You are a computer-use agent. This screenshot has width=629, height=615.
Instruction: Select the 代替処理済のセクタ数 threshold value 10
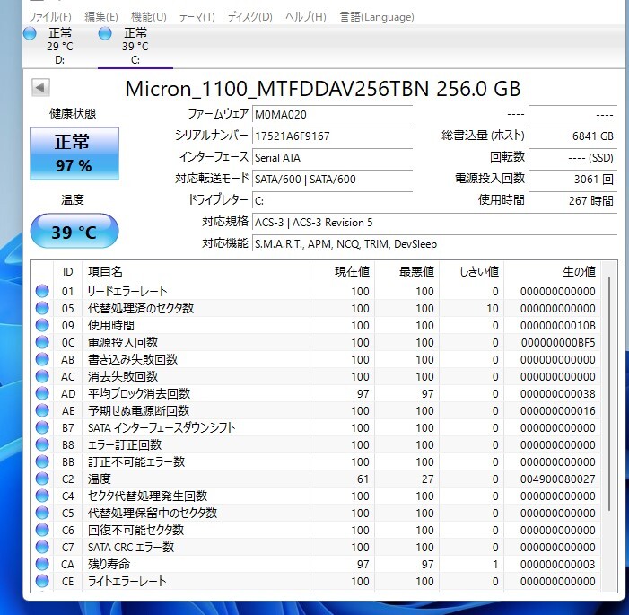click(493, 308)
